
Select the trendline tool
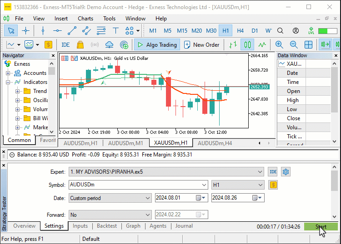click(72, 30)
